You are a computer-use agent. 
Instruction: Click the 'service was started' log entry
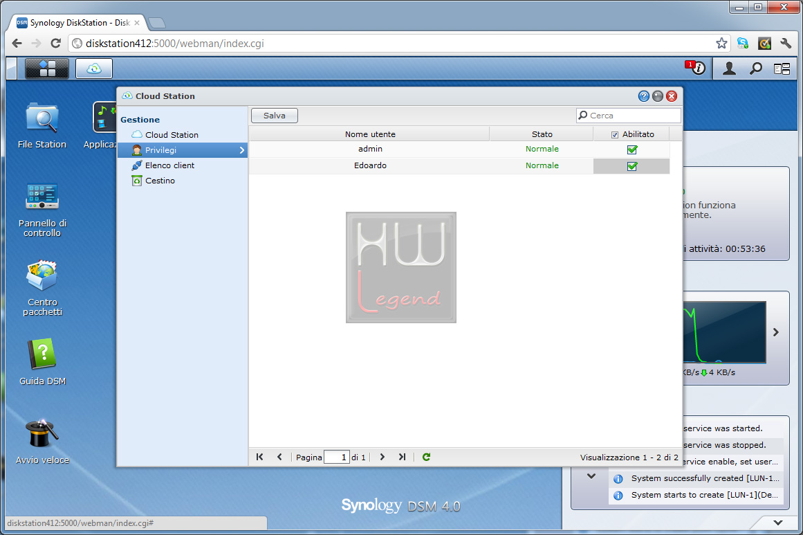(x=732, y=428)
